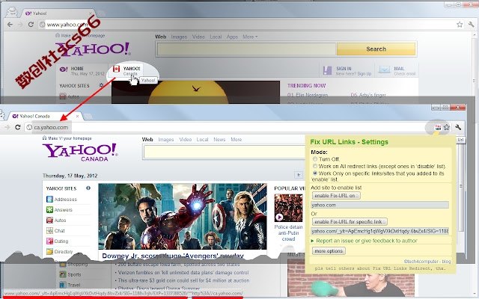Reload the background www.yahoo.com page
This screenshot has width=479, height=299.
[31, 25]
